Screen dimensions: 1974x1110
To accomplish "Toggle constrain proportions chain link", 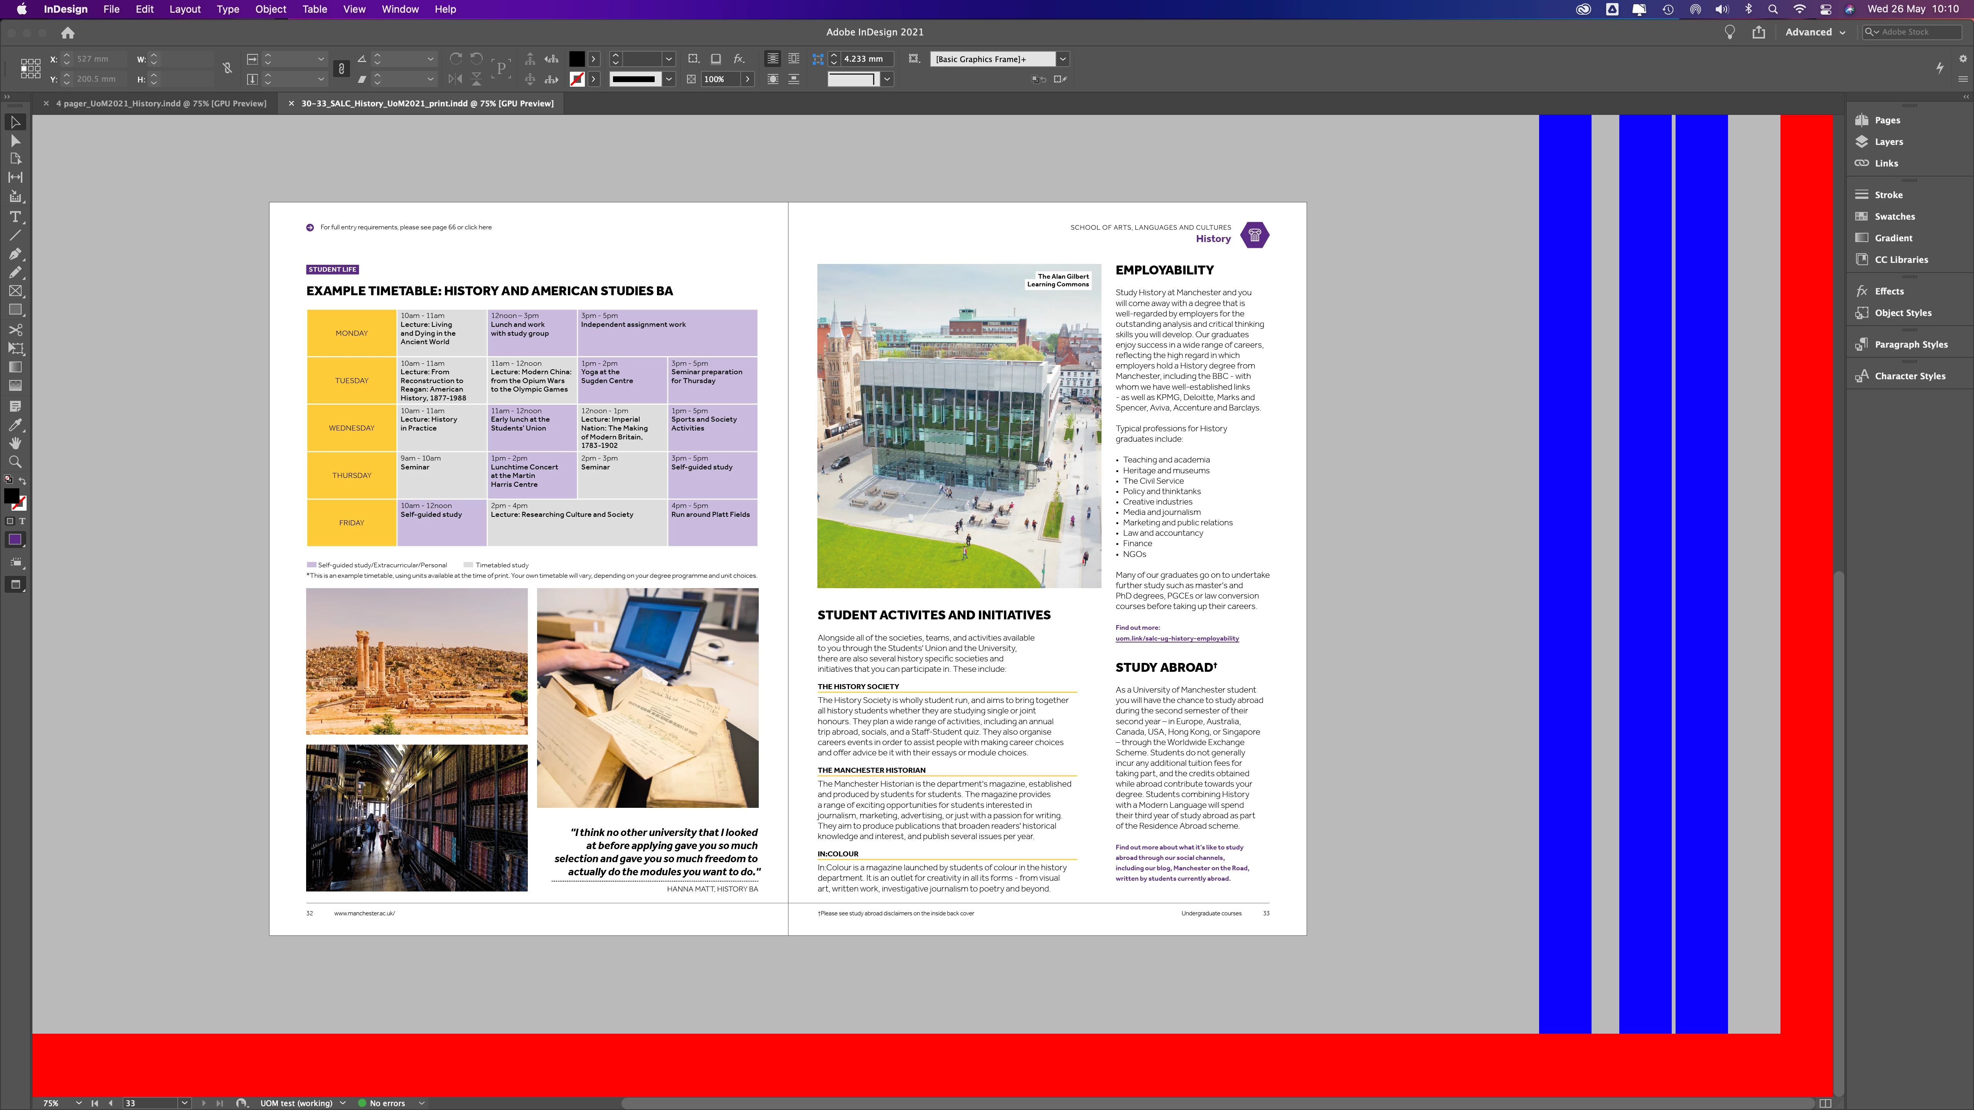I will (227, 68).
